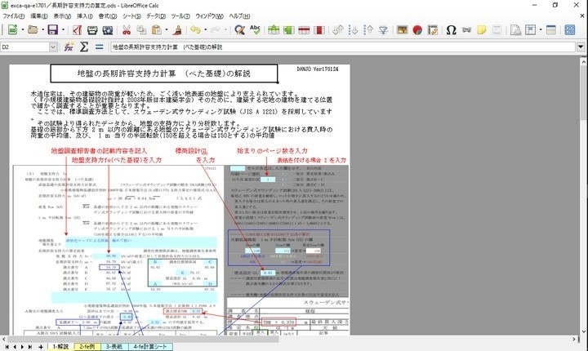
Task: Click the Function equals icon
Action: click(x=99, y=47)
